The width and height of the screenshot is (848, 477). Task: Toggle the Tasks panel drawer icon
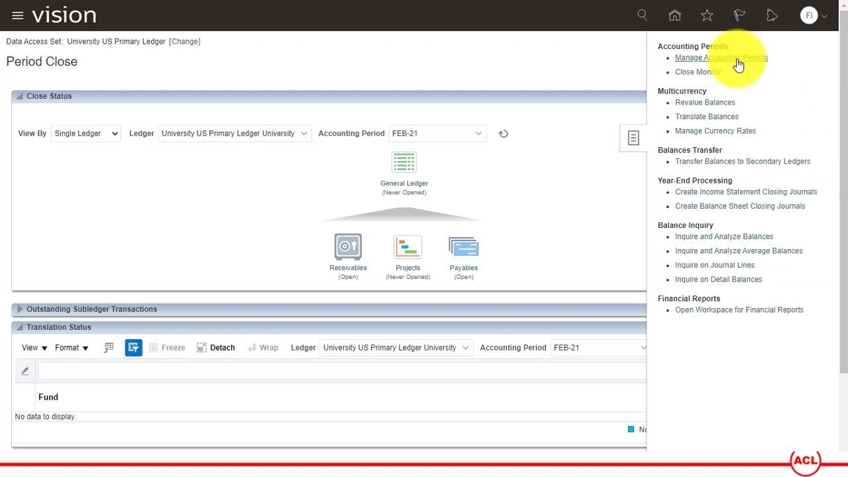pos(633,138)
